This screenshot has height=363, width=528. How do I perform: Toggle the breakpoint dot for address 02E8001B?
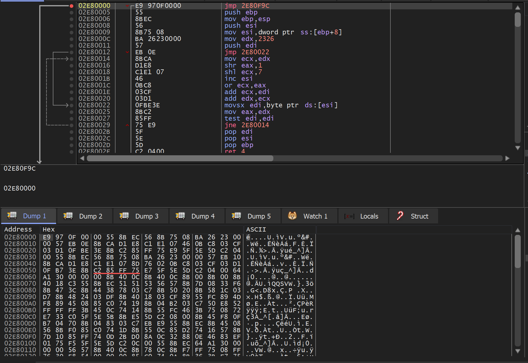72,79
